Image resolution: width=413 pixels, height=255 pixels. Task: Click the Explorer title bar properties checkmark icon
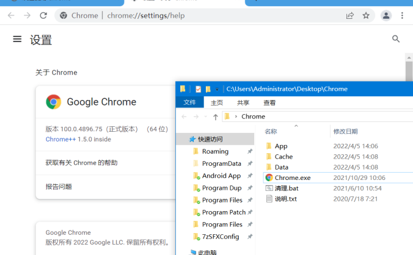(x=199, y=89)
